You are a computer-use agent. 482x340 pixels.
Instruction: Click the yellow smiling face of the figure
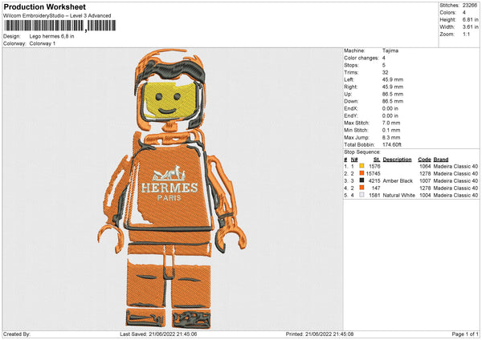click(170, 101)
